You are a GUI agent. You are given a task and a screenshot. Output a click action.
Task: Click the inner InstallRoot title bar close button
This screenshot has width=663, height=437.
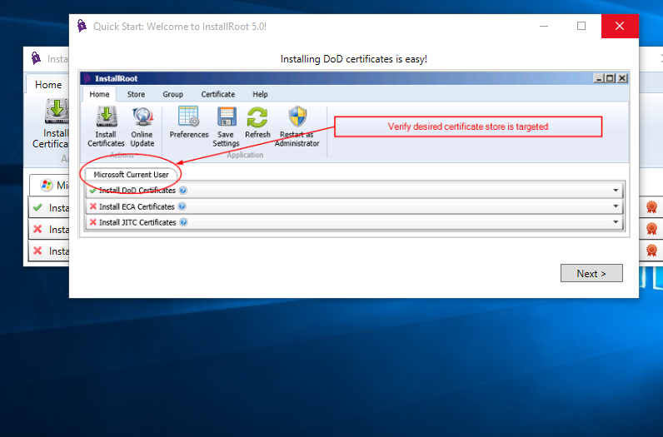click(x=622, y=78)
